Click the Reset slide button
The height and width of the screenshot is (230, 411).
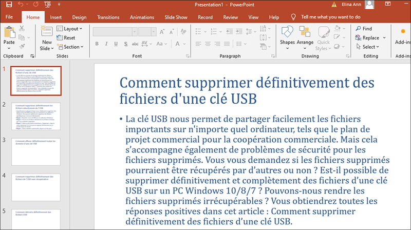(66, 37)
